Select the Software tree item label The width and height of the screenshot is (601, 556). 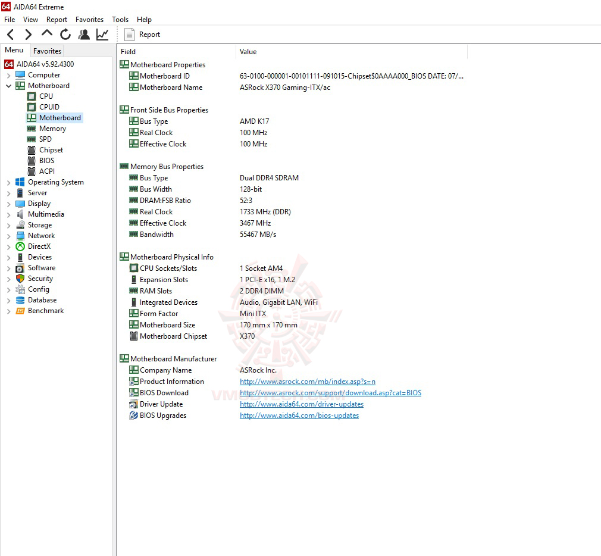coord(42,268)
